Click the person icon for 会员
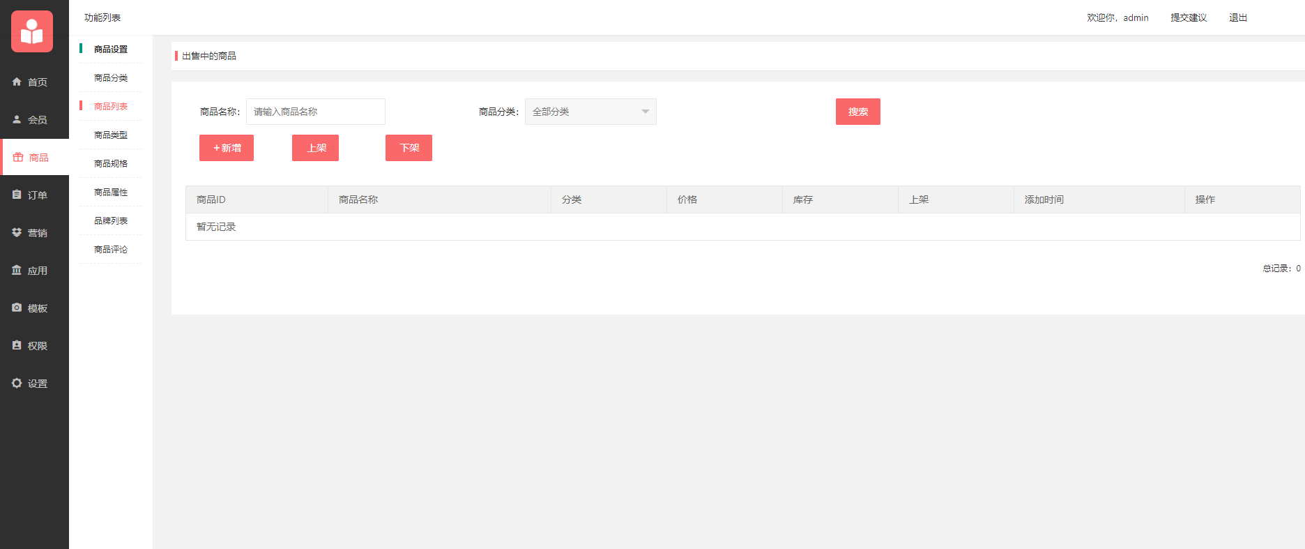 [x=17, y=119]
